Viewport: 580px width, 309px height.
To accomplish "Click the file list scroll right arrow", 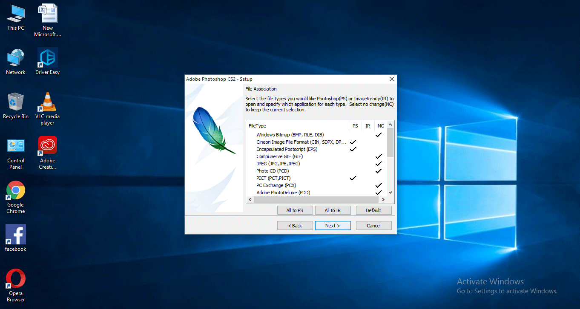I will pos(383,199).
